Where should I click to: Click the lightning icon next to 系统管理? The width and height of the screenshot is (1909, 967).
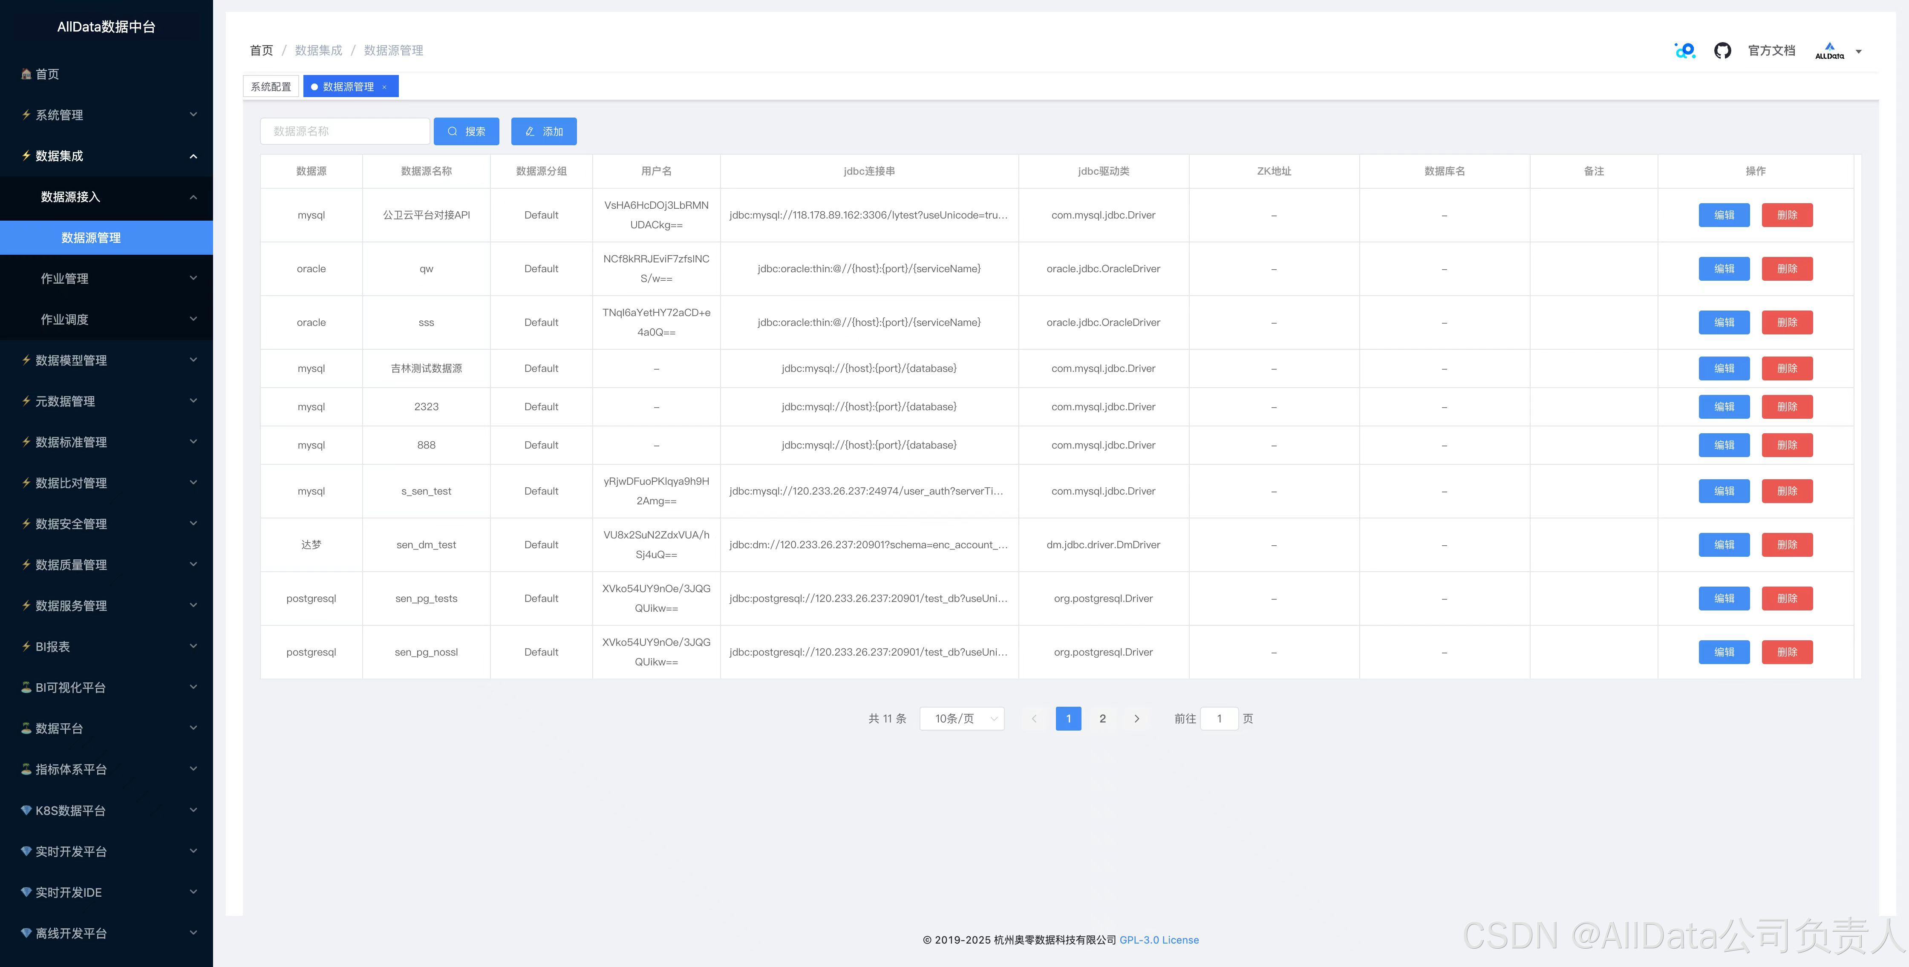(x=26, y=115)
